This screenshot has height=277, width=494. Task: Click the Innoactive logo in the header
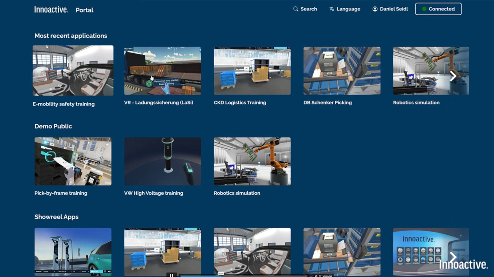51,9
